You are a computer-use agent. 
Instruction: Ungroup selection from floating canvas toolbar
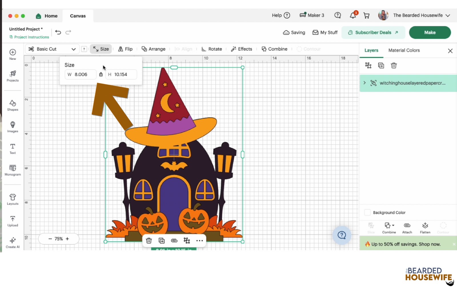(187, 241)
